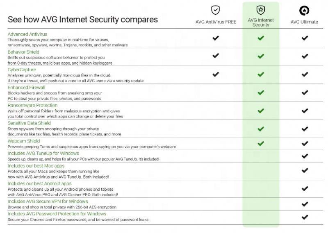Image resolution: width=328 pixels, height=233 pixels.
Task: Click Password Protection checkmark under Ultimate
Action: [305, 217]
